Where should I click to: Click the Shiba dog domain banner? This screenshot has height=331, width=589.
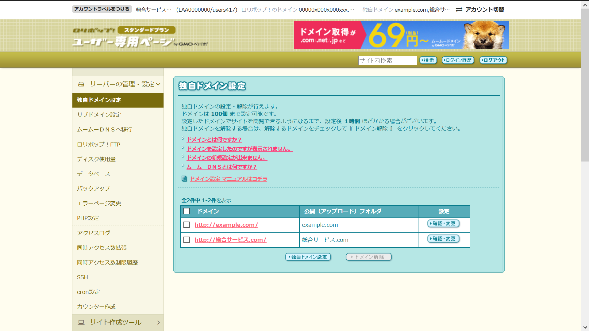coord(401,35)
